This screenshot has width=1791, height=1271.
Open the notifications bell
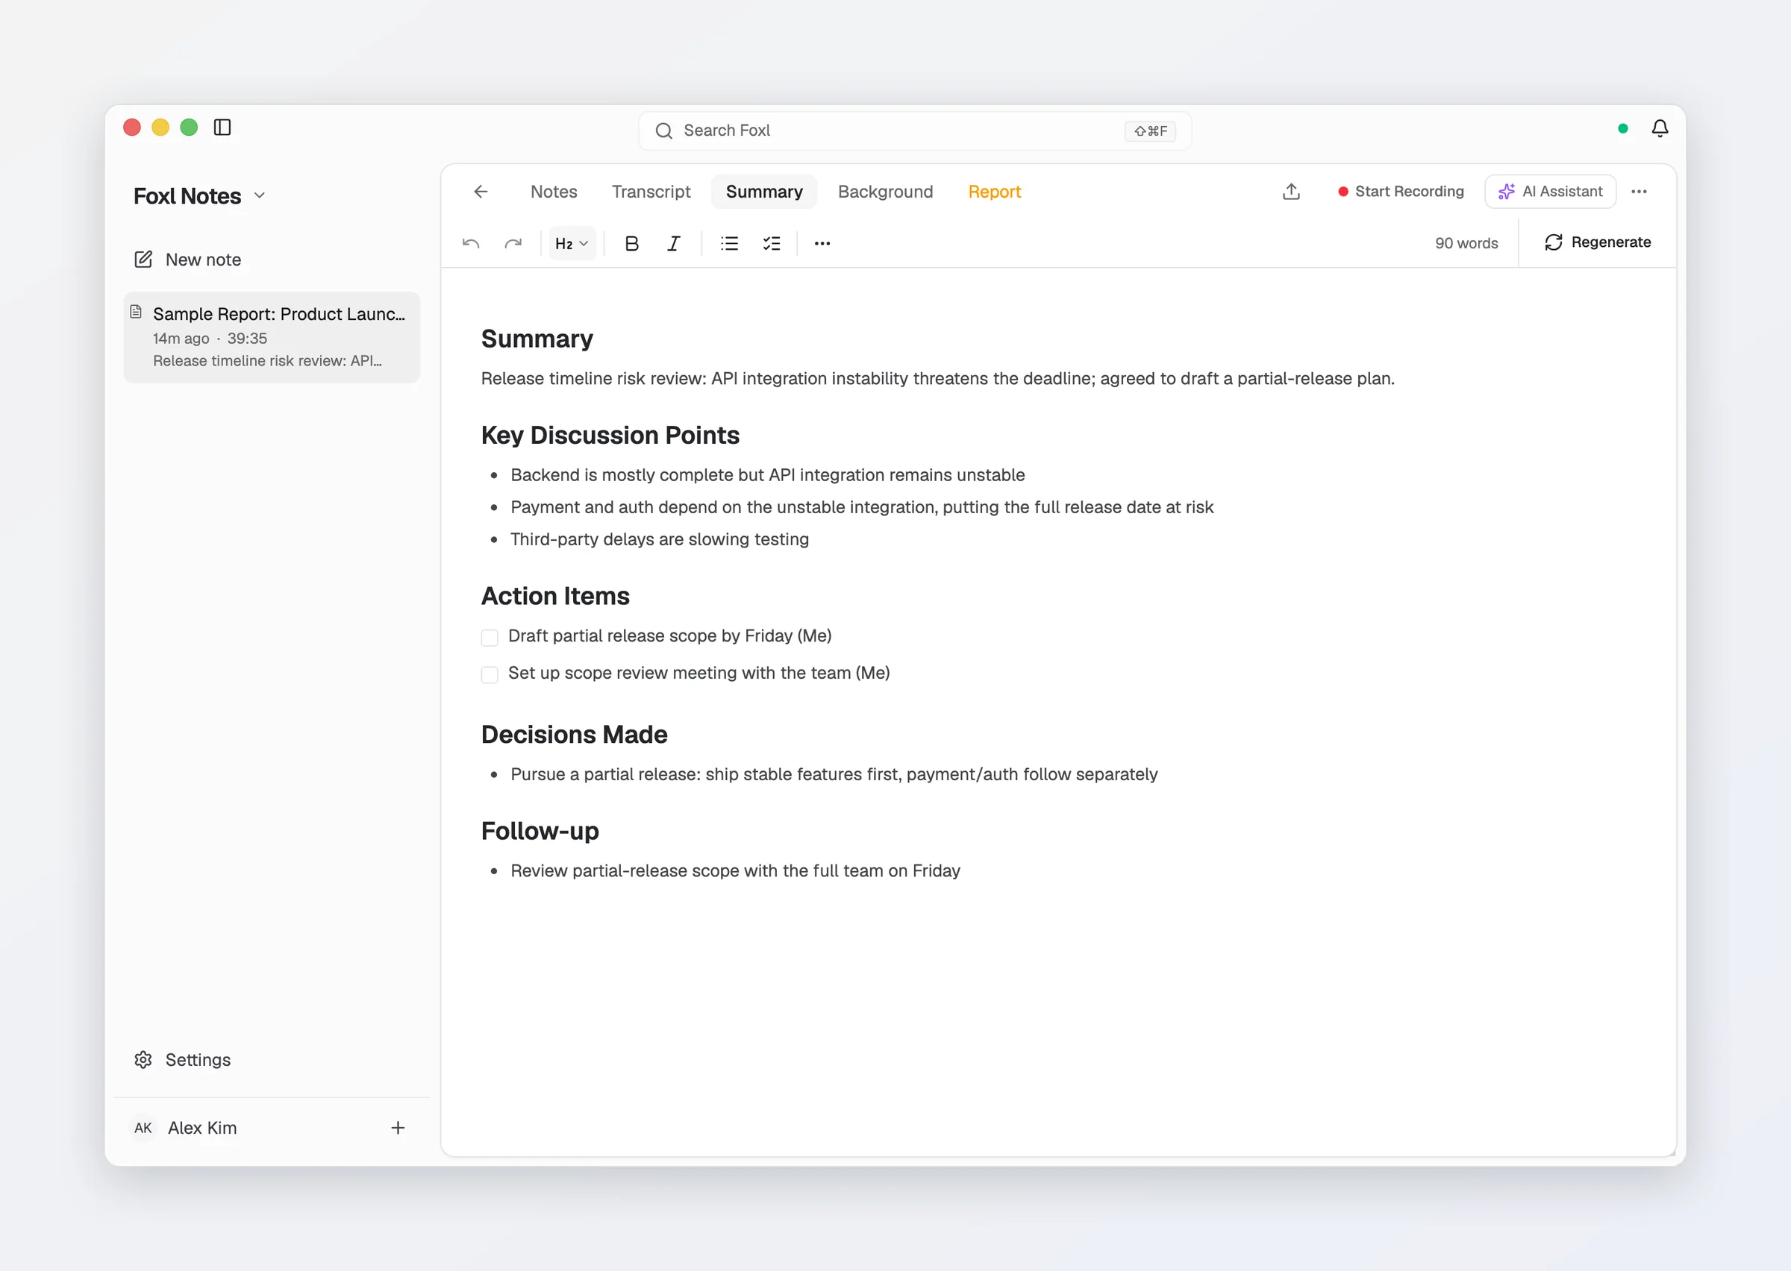coord(1660,128)
